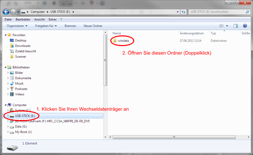Image resolution: width=253 pixels, height=155 pixels.
Task: Create a folder with Neuer Ordner
Action: point(93,26)
